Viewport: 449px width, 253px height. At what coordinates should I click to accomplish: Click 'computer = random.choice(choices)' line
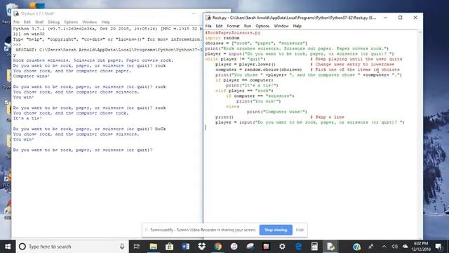[x=259, y=70]
